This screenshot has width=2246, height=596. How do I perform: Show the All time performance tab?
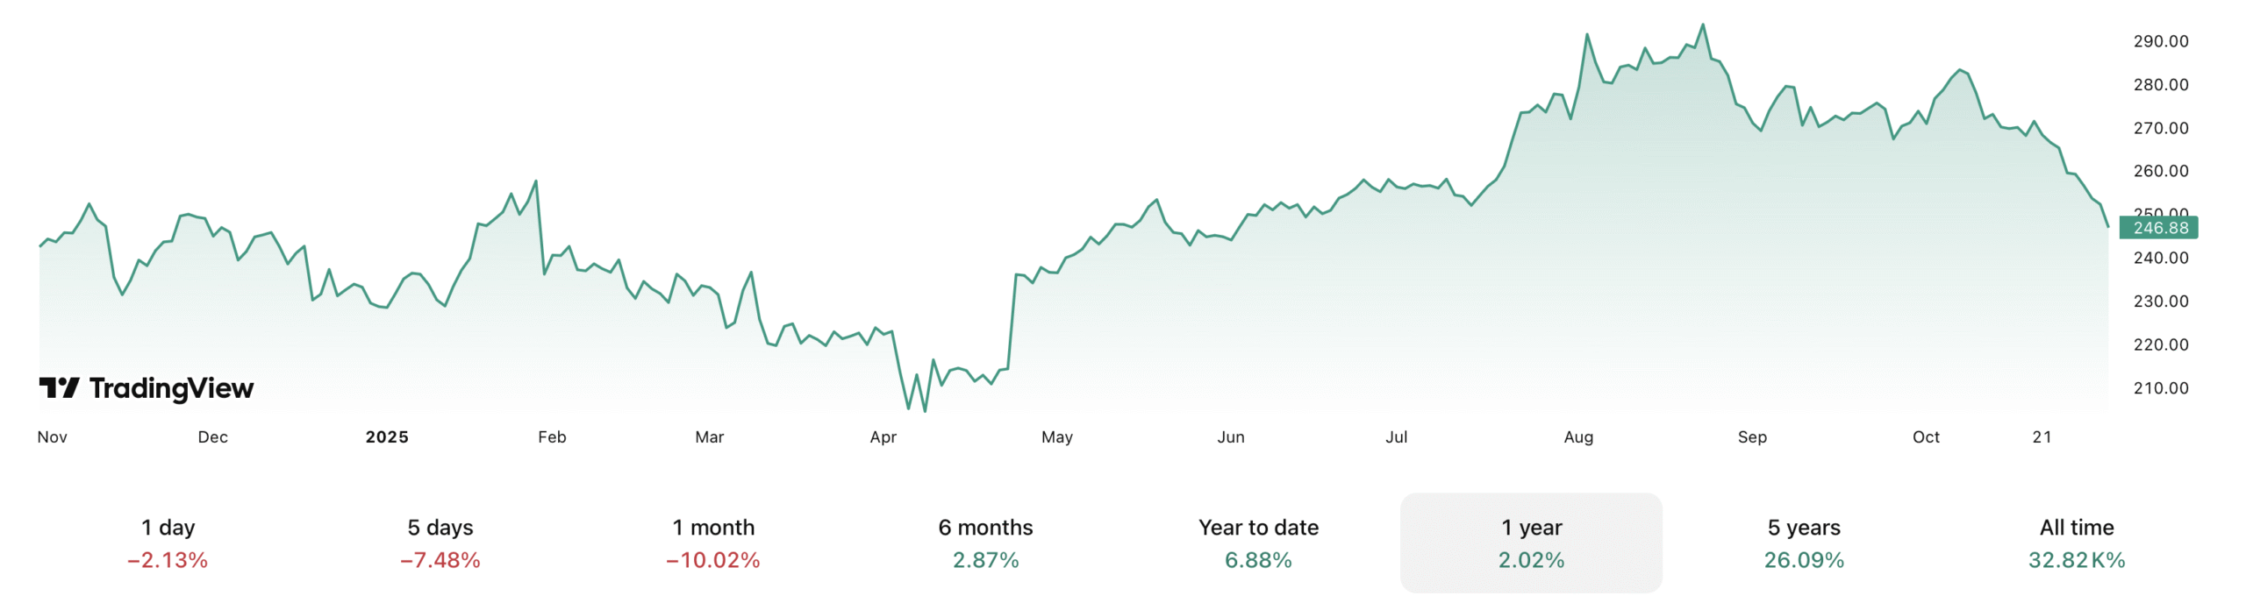tap(2077, 543)
